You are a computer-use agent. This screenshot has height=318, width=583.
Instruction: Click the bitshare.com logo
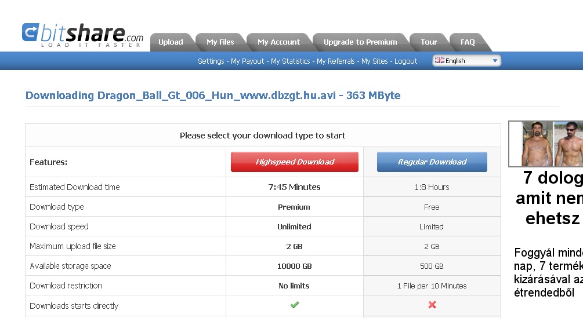tap(82, 35)
